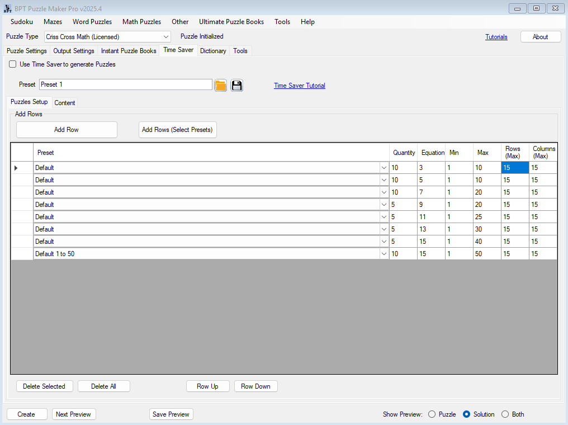This screenshot has height=425, width=568.
Task: Select the Puzzle preview radio button
Action: point(432,414)
